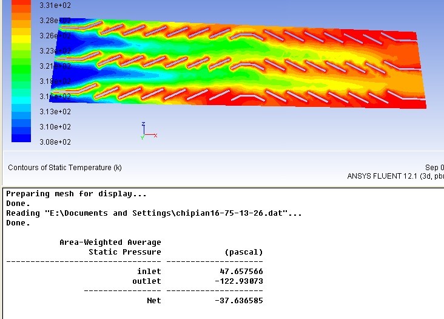Click the dark blue swatch at legend bottom
This screenshot has width=444, height=319.
21,137
